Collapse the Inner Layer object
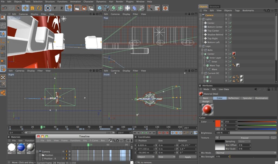 [204, 58]
